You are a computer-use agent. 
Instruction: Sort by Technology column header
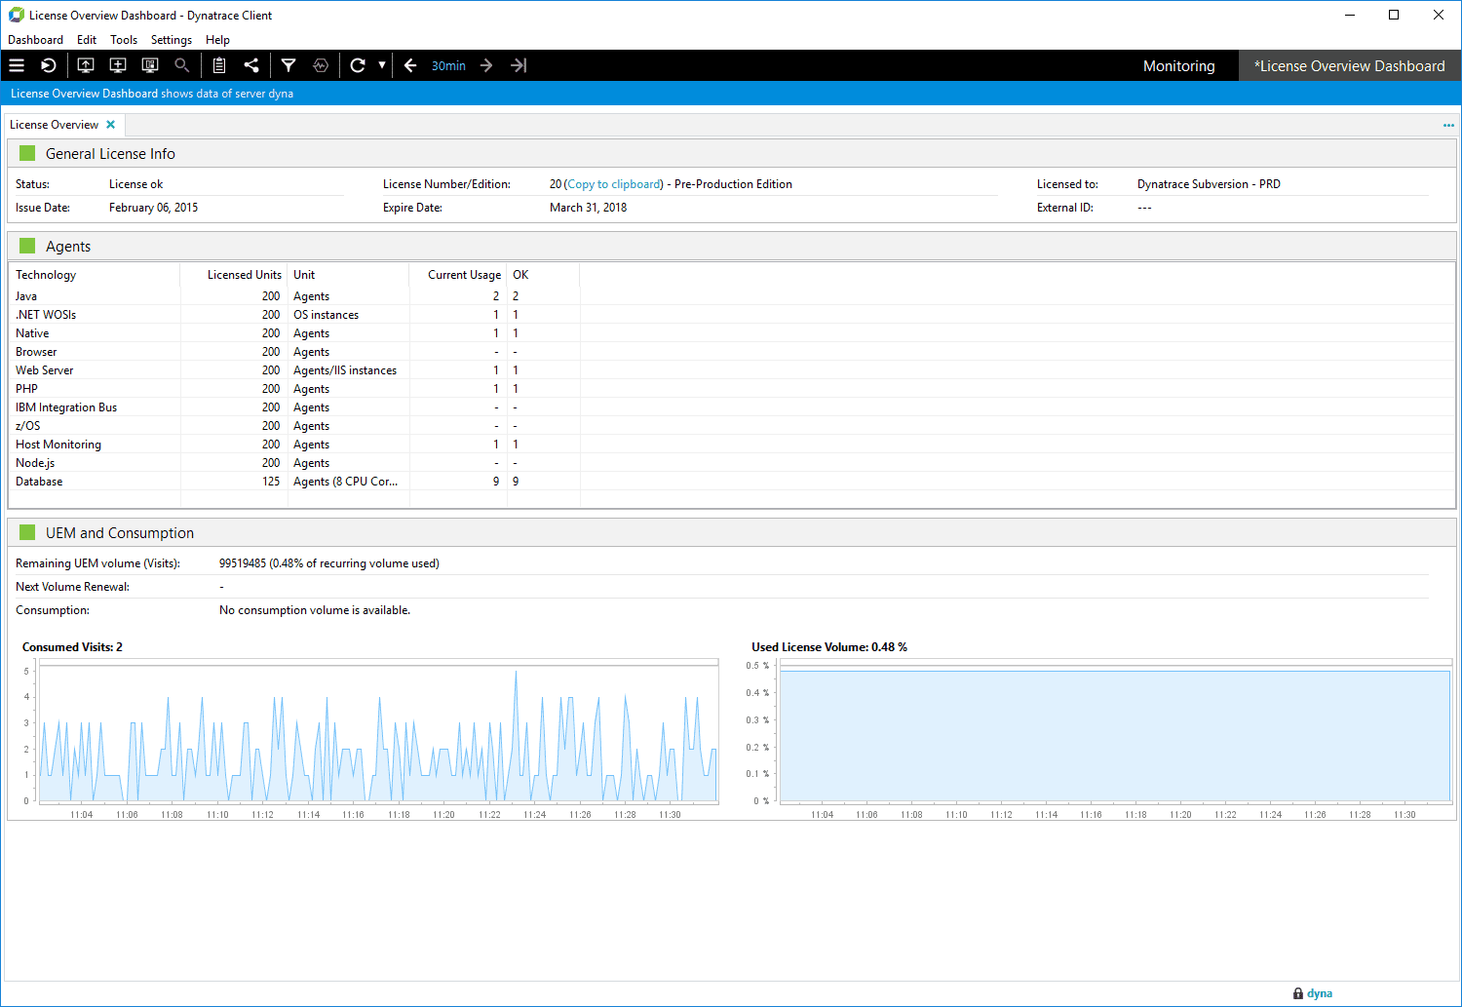tap(94, 275)
